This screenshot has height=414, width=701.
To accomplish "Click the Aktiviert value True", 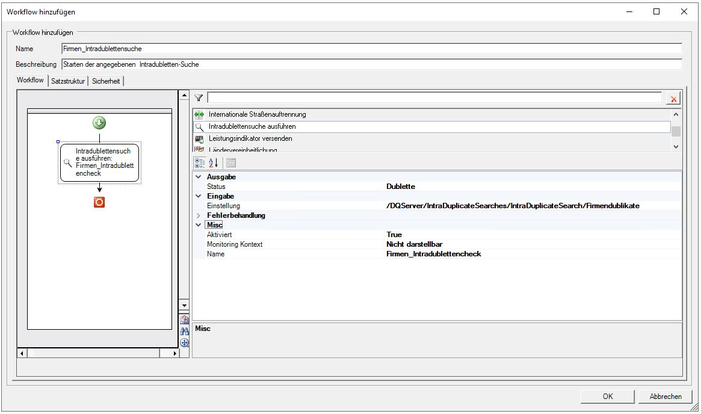I will (x=394, y=235).
